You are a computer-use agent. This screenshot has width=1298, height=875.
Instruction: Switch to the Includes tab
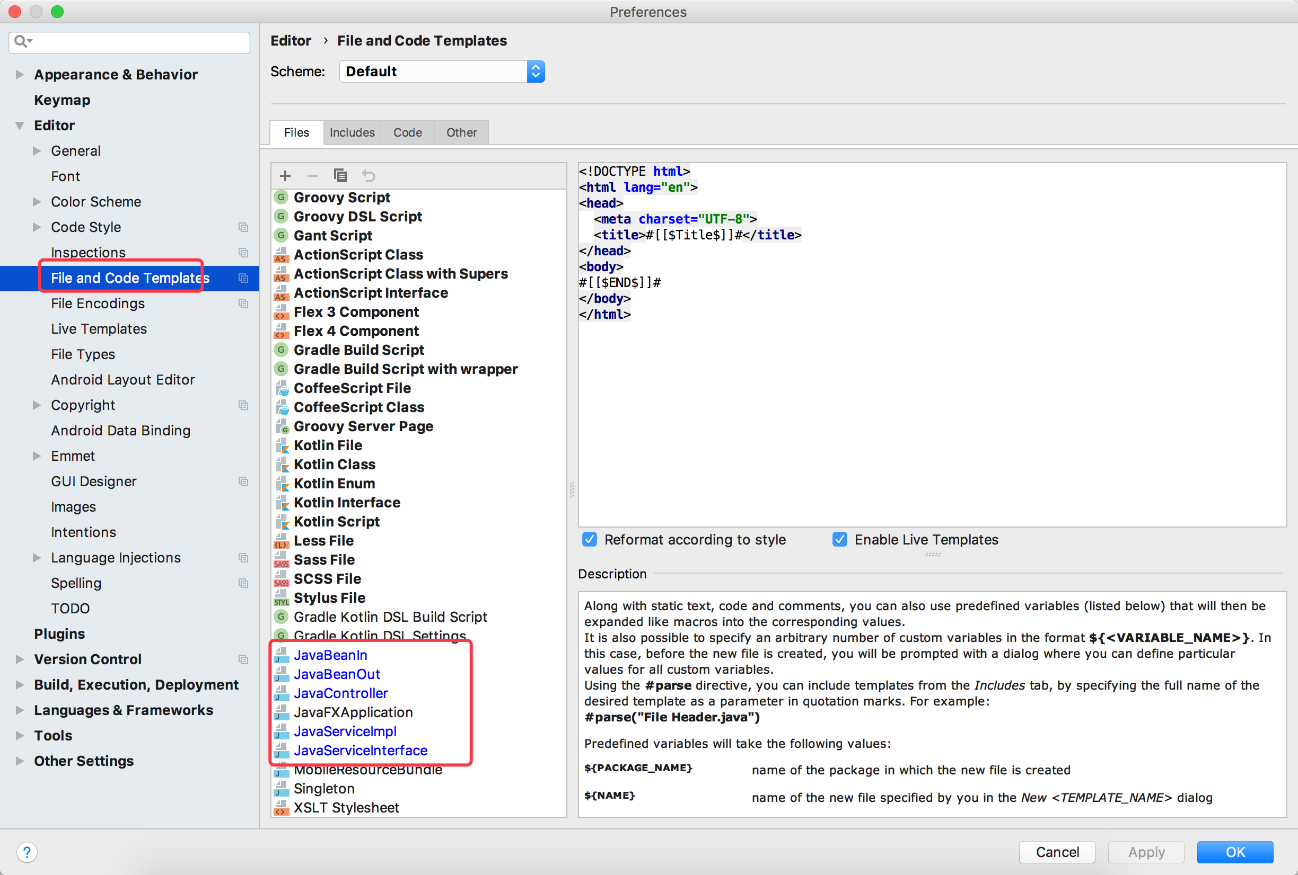[352, 133]
